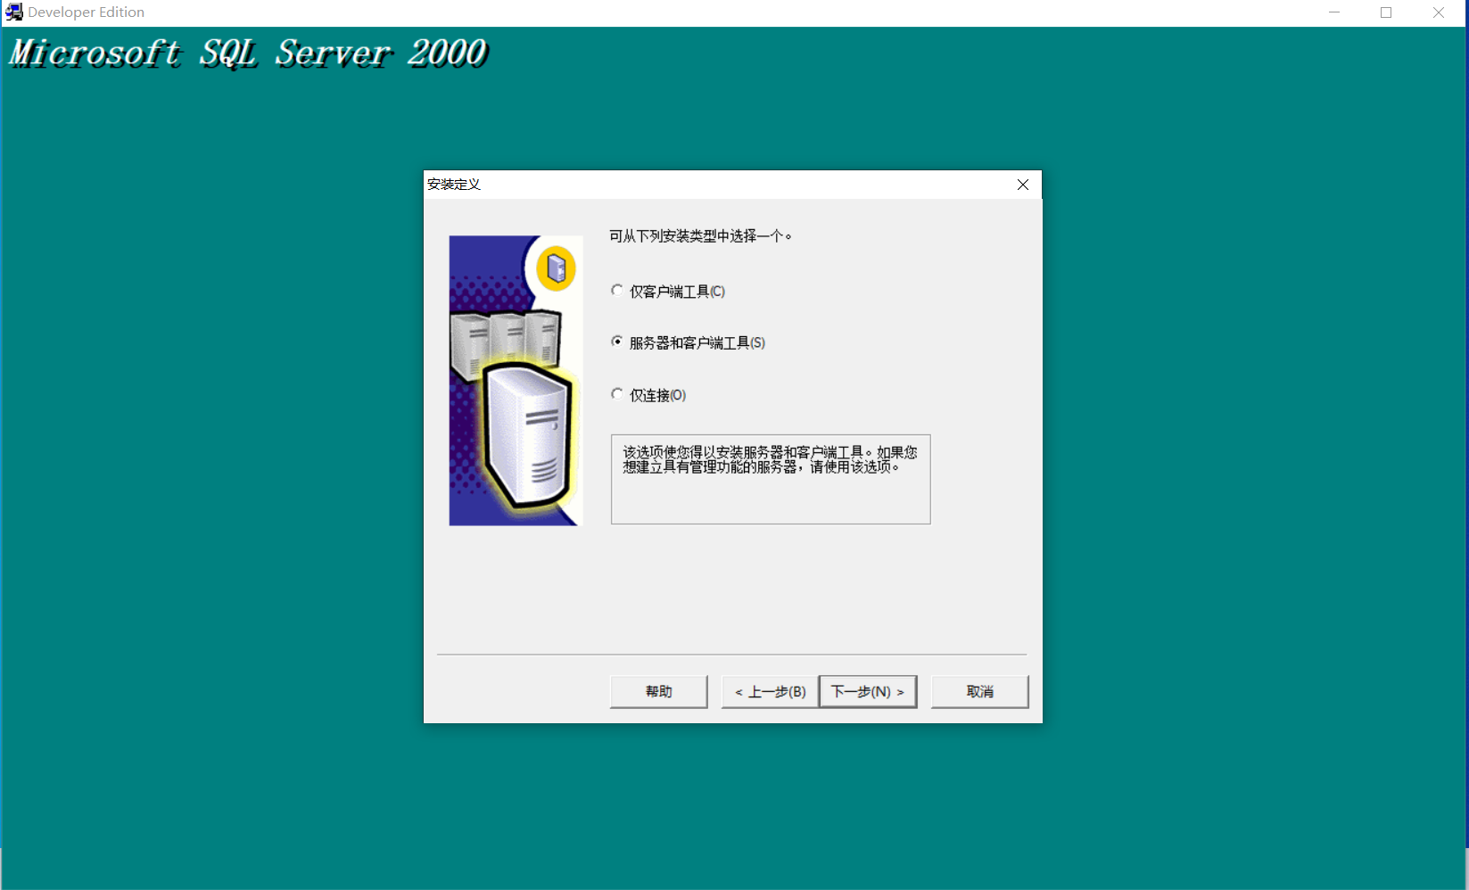Close the Developer Edition window
The height and width of the screenshot is (890, 1469).
(x=1439, y=12)
